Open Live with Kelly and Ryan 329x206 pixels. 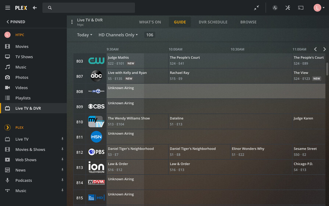[x=137, y=76]
